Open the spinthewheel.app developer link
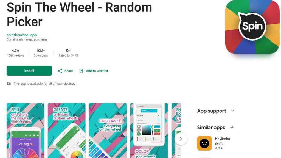This screenshot has width=281, height=158. (x=22, y=35)
